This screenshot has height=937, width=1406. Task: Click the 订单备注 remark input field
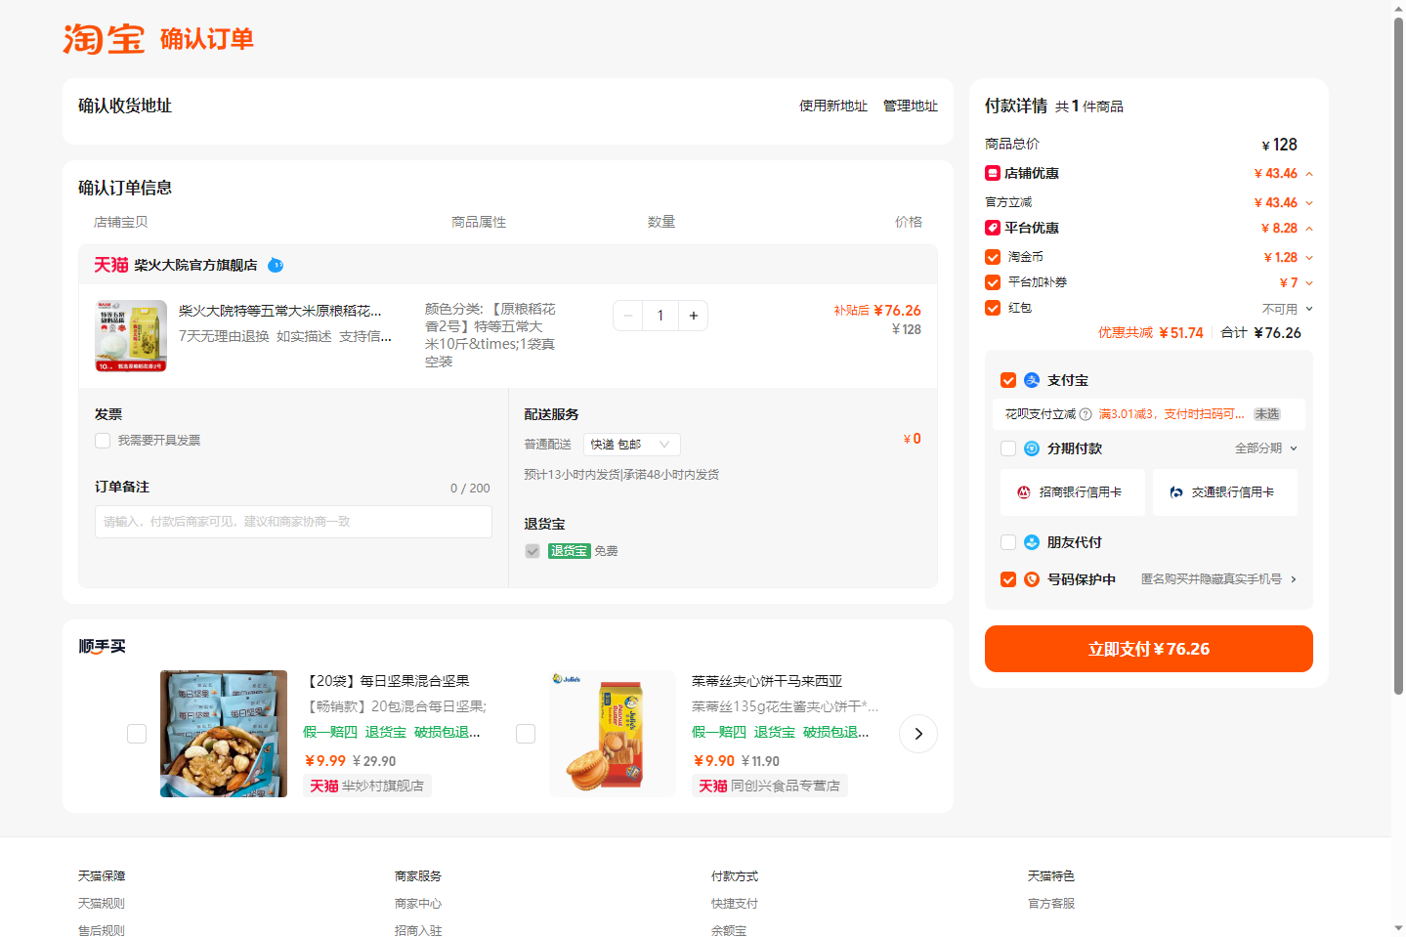(x=293, y=522)
